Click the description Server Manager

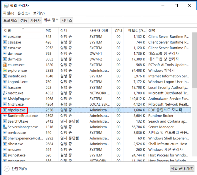click(x=161, y=127)
